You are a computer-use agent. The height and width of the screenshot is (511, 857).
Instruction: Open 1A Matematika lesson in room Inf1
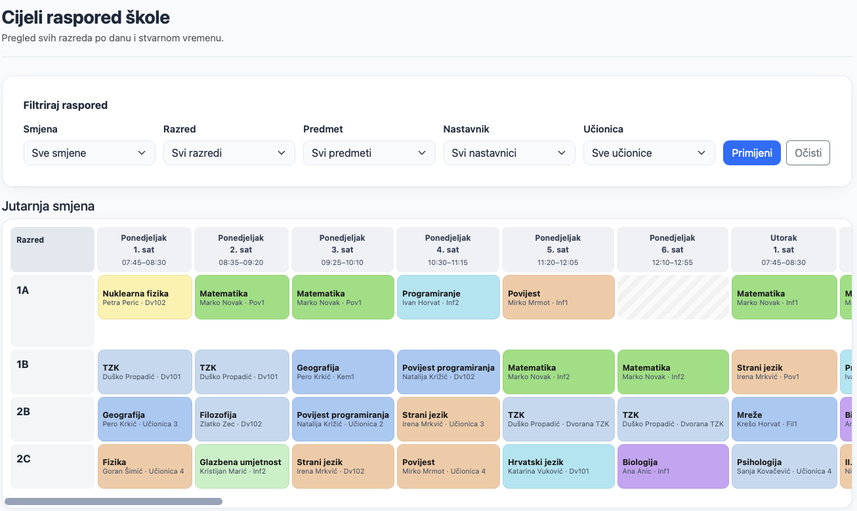(784, 297)
